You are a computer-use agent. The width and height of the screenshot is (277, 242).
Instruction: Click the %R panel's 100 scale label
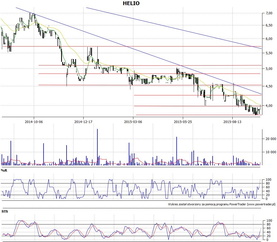[x=268, y=180]
